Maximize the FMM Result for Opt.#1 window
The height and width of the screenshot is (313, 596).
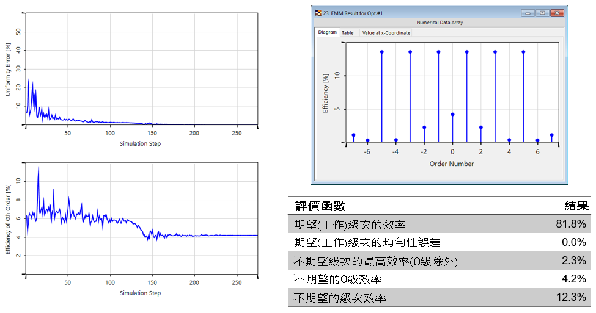[x=542, y=13]
